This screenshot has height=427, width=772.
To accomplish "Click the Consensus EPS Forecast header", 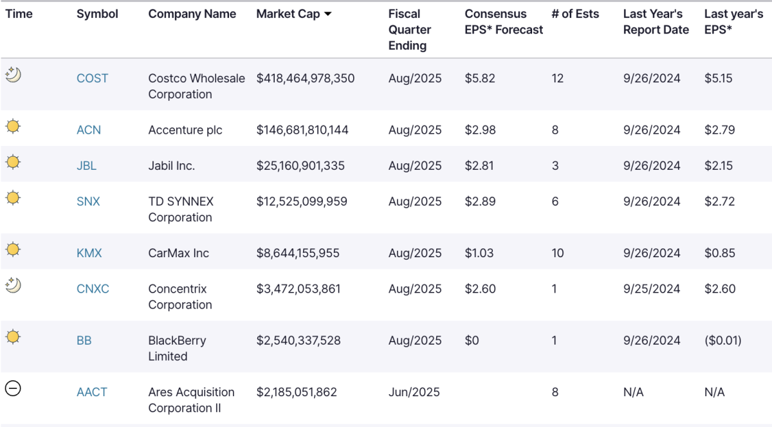I will click(504, 22).
